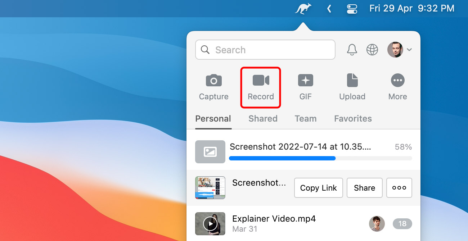Click the globe web icon

(372, 50)
